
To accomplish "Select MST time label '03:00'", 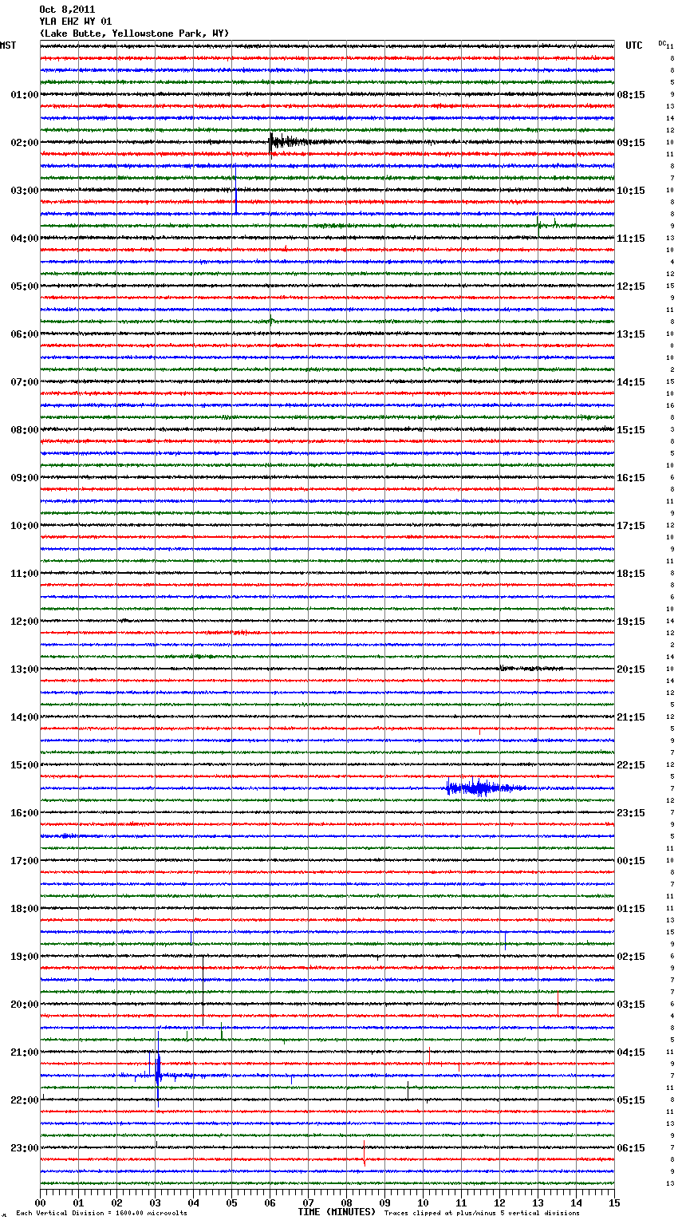I will 24,191.
